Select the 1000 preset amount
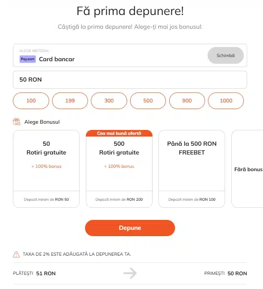 tap(226, 101)
